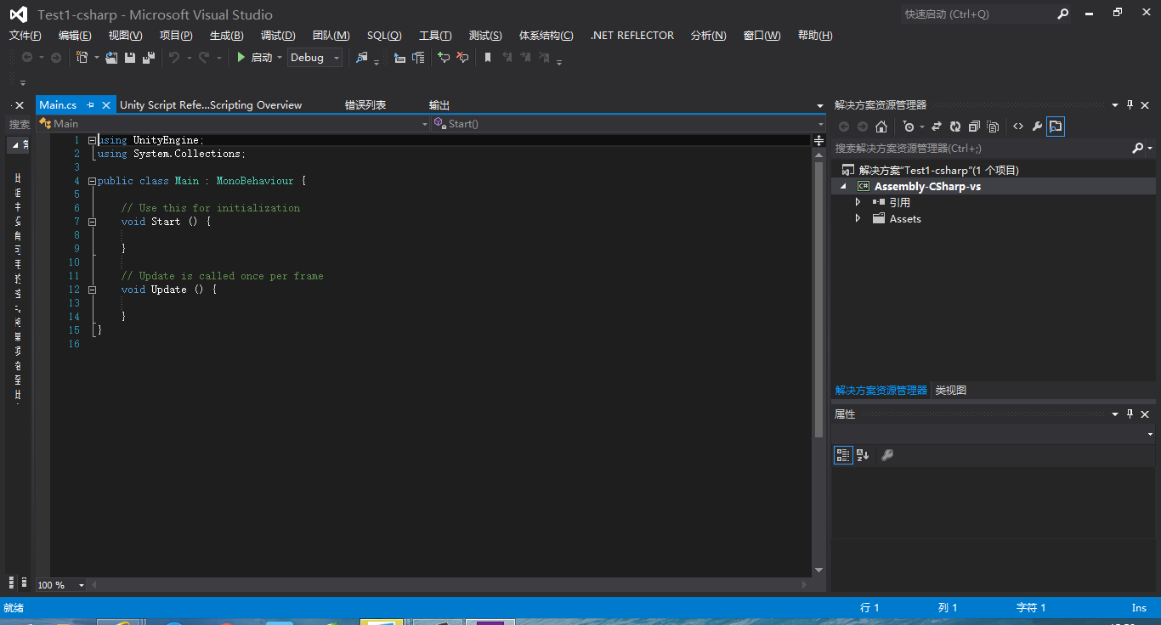1161x625 pixels.
Task: Collapse the Start method outlining box
Action: click(x=92, y=222)
